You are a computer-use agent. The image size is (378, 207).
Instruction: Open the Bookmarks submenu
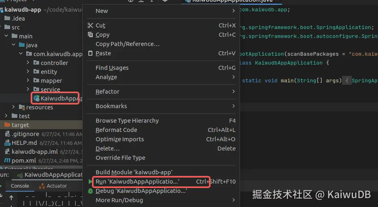coord(161,106)
